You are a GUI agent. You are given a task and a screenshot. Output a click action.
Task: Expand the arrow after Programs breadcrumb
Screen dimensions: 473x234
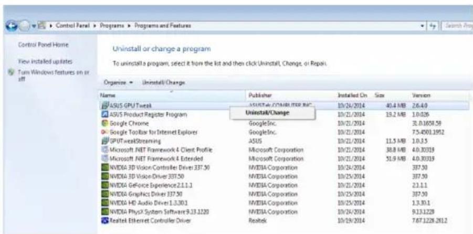click(x=129, y=26)
